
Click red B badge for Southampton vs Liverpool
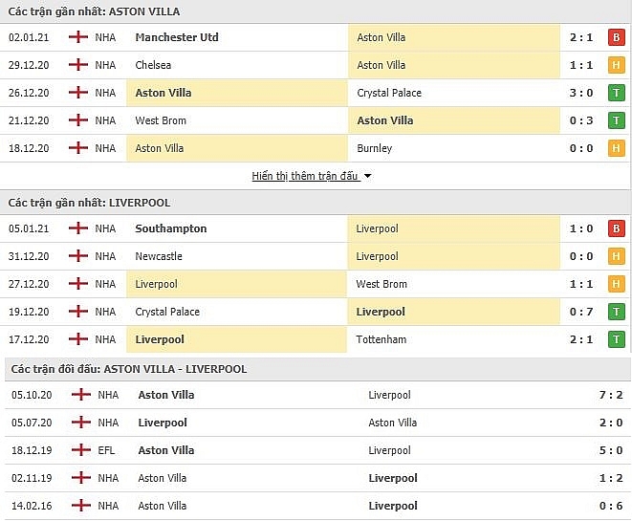(x=617, y=228)
